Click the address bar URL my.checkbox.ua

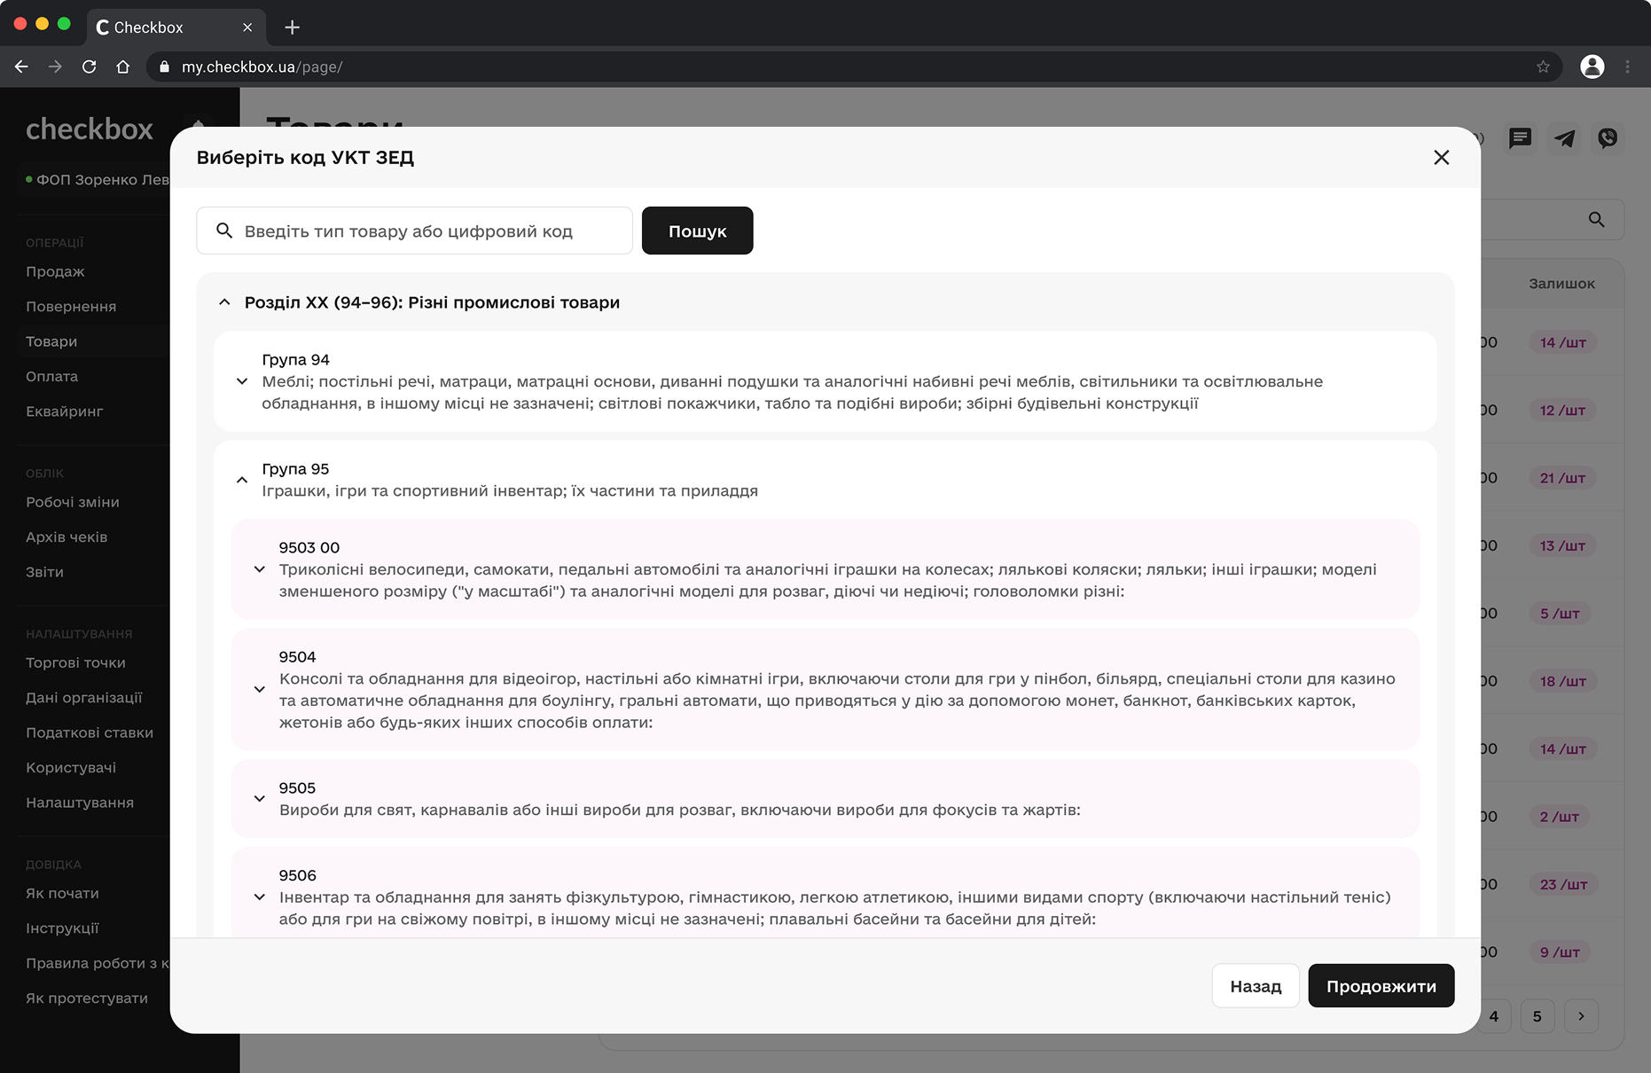tap(262, 67)
